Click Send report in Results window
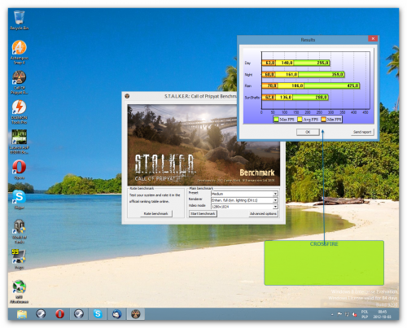This screenshot has width=407, height=328. point(362,132)
